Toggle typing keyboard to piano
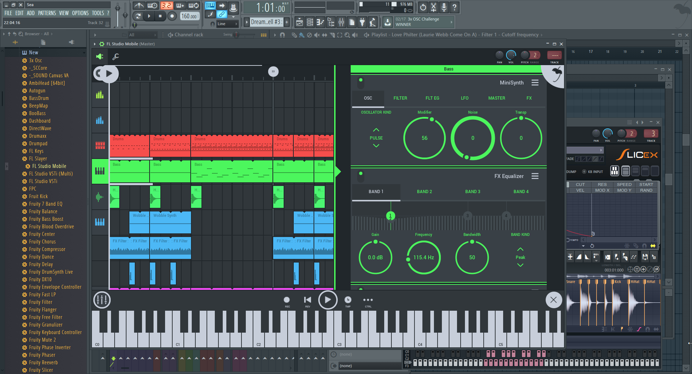692x374 pixels. point(210,5)
